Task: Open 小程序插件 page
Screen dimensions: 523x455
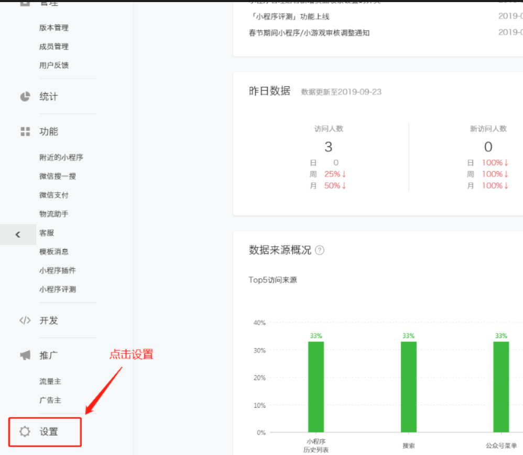Action: coord(58,270)
